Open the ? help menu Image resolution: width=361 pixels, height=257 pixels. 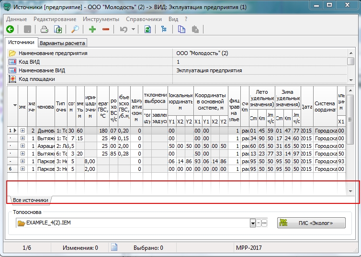point(186,19)
